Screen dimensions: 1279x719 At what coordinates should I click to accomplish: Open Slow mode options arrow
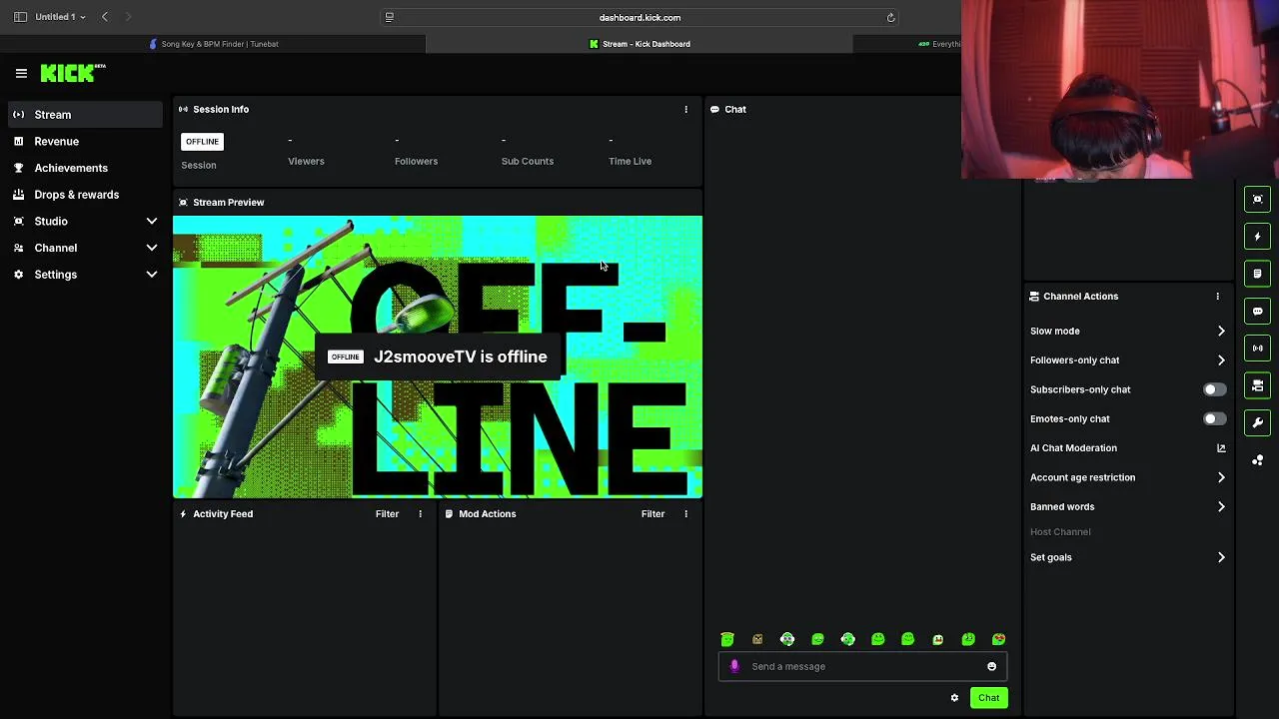[1220, 331]
